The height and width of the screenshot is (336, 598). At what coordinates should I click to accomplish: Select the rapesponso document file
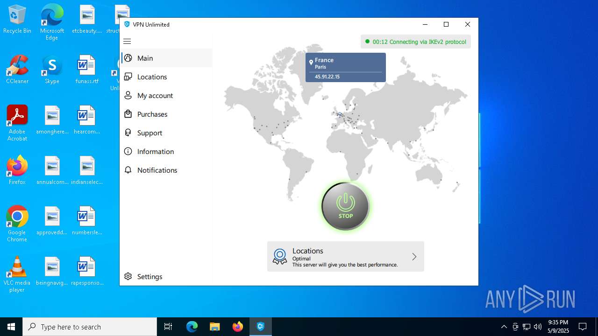(87, 271)
